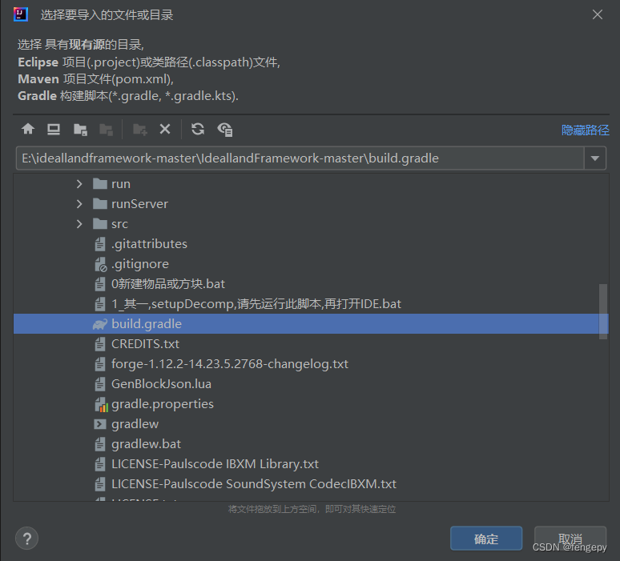Image resolution: width=620 pixels, height=561 pixels.
Task: Cancel with the 取消 button
Action: coord(570,539)
